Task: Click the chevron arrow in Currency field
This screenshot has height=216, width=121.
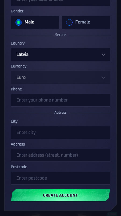Action: 104,77
